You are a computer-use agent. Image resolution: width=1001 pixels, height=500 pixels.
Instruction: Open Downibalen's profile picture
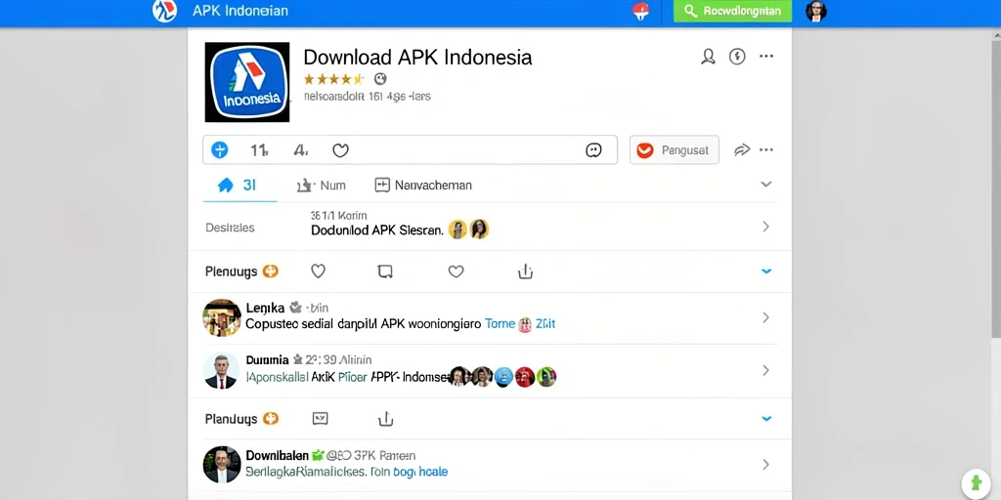point(222,464)
